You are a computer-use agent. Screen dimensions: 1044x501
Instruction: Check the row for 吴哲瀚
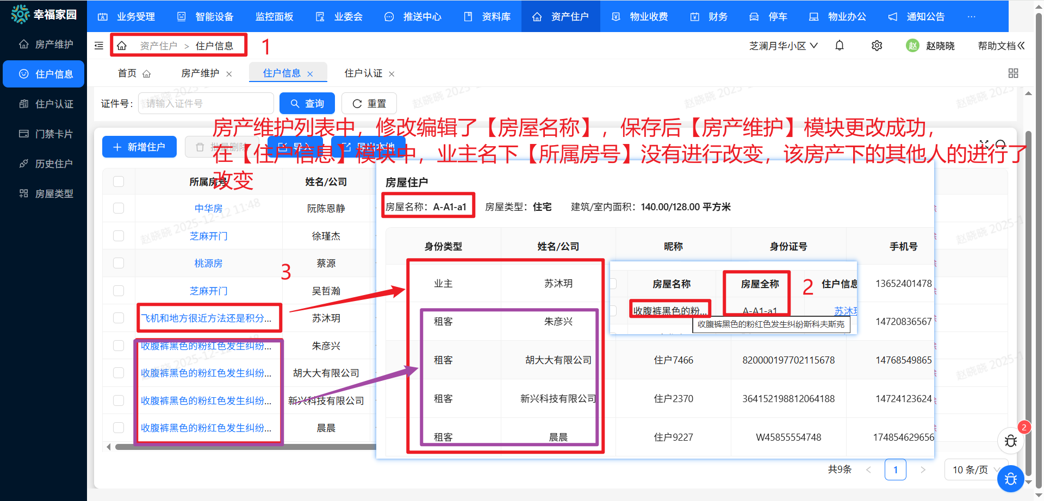tap(119, 291)
